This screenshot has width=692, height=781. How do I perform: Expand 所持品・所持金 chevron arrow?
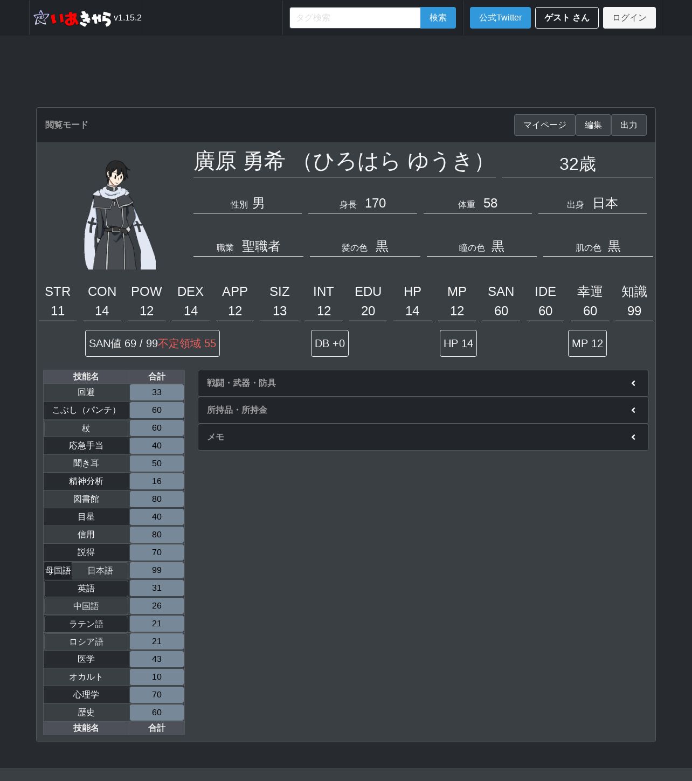tap(633, 410)
